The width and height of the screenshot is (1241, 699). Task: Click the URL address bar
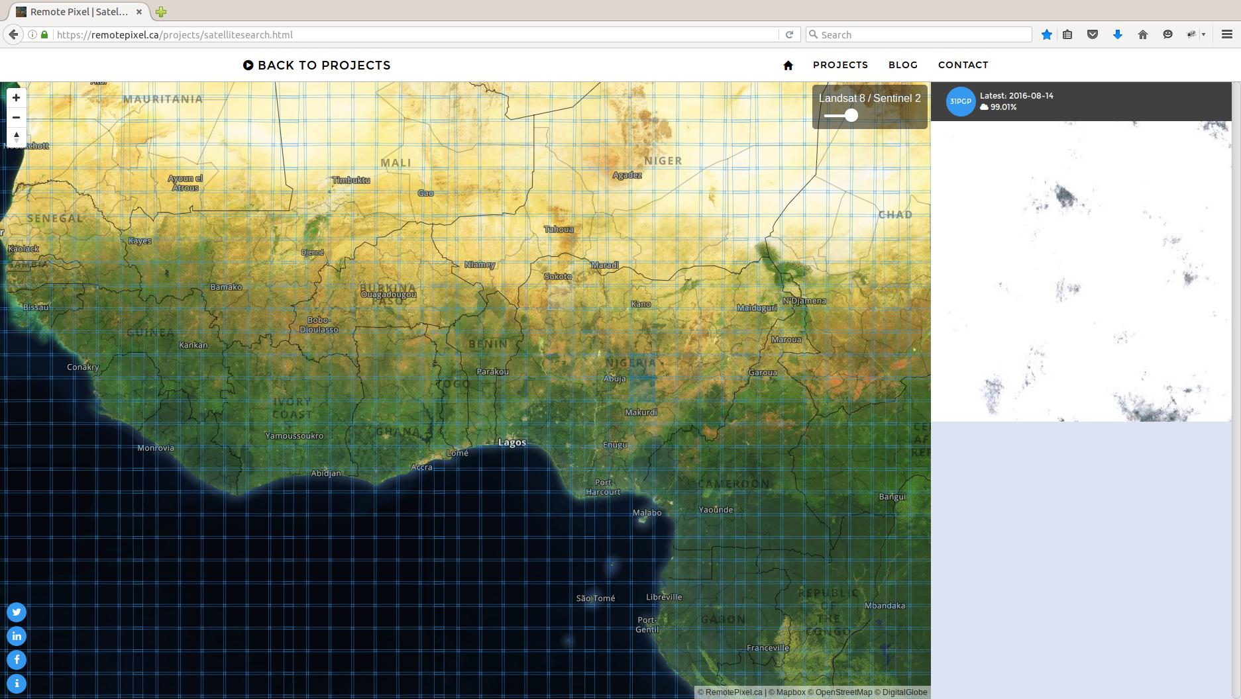416,34
